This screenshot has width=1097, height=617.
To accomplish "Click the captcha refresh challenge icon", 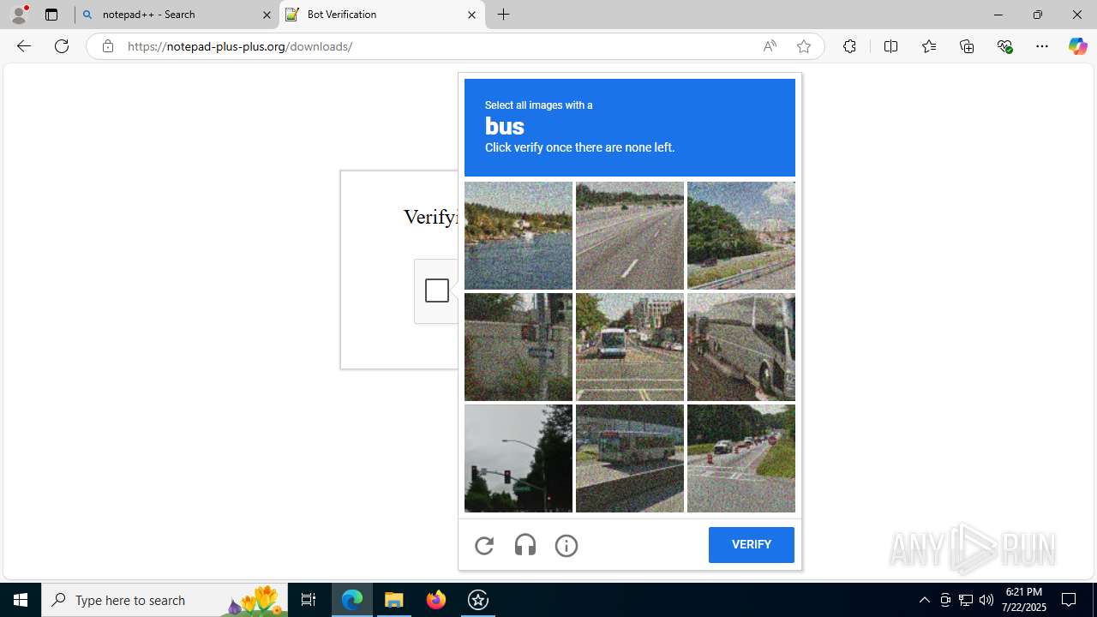I will click(x=484, y=545).
